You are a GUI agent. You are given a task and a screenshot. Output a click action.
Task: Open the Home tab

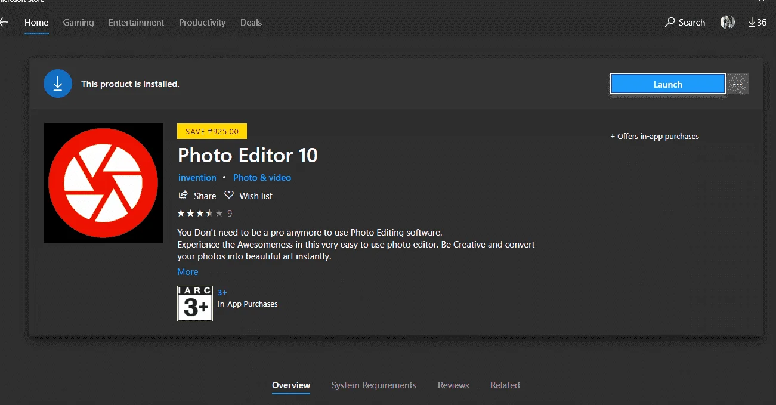36,23
